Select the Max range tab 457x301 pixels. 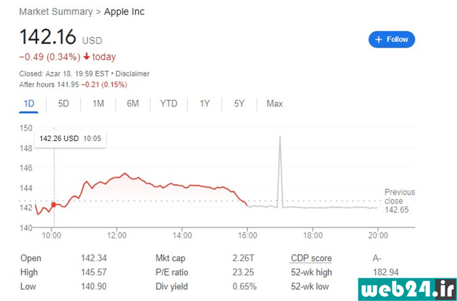click(275, 104)
